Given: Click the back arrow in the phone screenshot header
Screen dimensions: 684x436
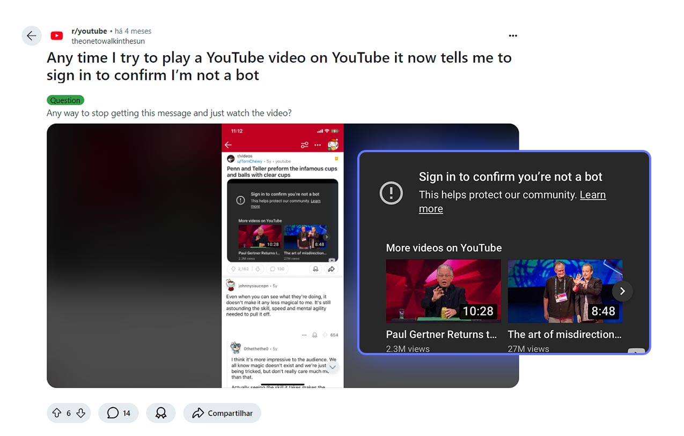Looking at the screenshot, I should (228, 145).
